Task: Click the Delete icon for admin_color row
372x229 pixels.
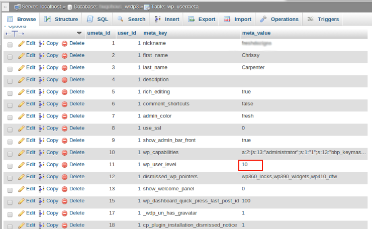Action: (64, 116)
